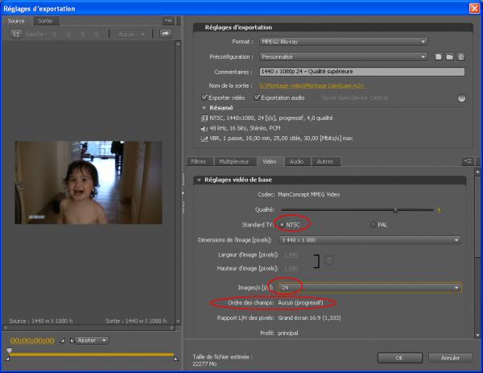Click the output file name link
Viewport: 483px width, 373px height.
(312, 85)
